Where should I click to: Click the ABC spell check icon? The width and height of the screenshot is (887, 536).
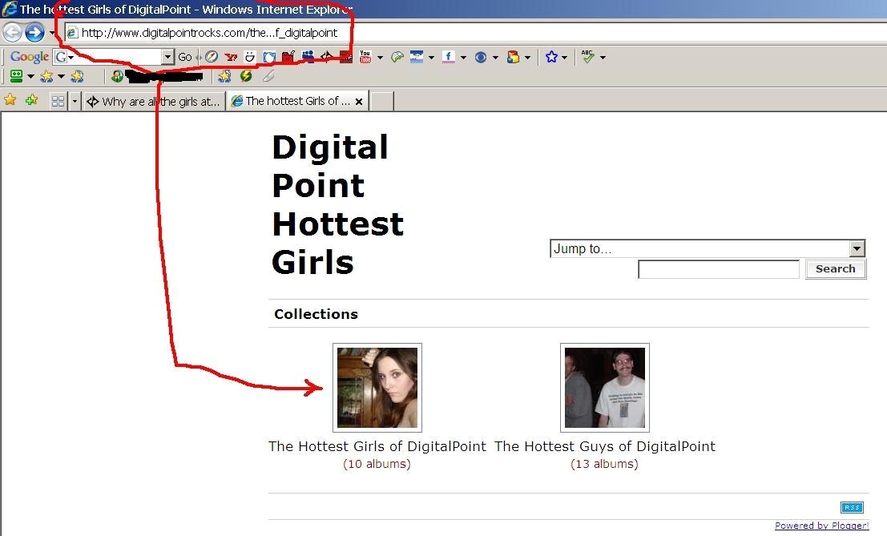click(x=588, y=57)
